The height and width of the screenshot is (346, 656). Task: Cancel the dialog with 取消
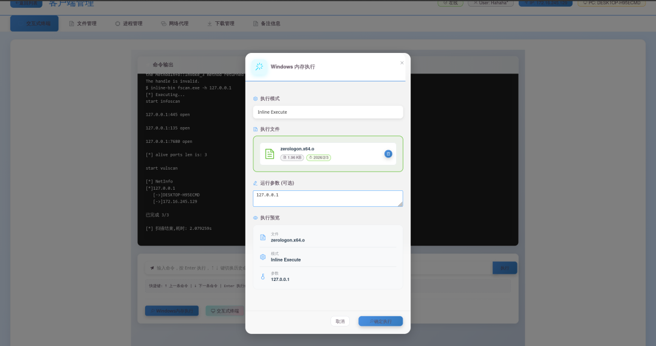point(340,321)
